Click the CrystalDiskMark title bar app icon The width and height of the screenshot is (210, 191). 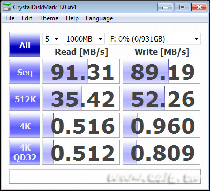(7, 7)
